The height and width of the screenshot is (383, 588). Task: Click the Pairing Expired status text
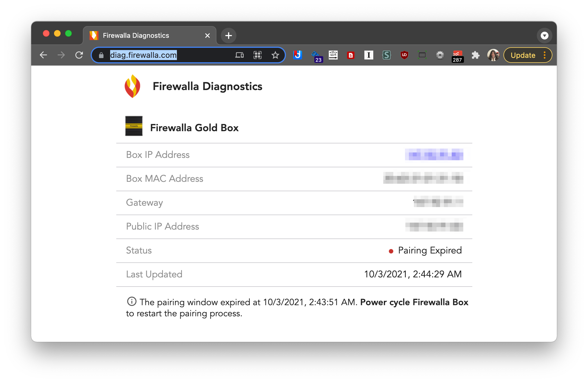(x=430, y=250)
